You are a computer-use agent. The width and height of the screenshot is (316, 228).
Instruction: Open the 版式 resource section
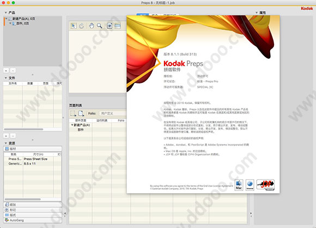(33, 215)
